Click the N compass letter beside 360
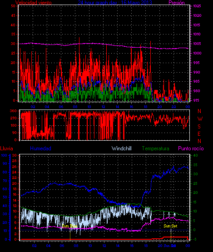Viewport: 213px width, 252px height. click(199, 111)
